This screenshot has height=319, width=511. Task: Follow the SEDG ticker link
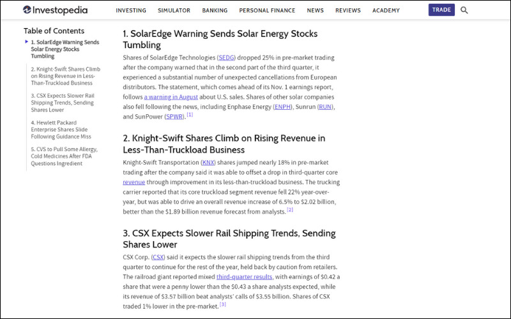(x=226, y=58)
